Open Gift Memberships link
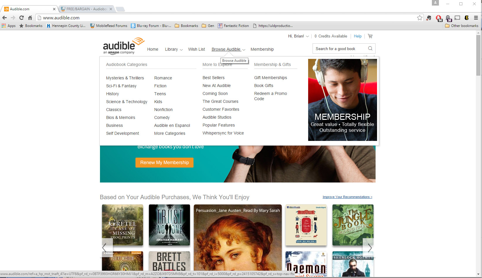 tap(271, 78)
